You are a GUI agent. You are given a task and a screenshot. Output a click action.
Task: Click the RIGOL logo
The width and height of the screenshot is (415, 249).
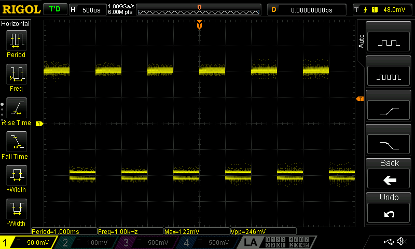(21, 9)
